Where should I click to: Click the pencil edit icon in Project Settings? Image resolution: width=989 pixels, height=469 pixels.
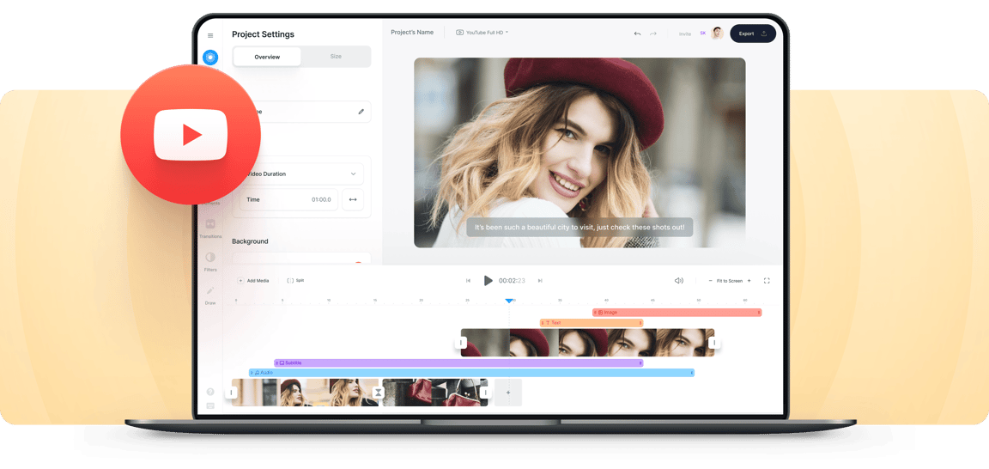361,112
